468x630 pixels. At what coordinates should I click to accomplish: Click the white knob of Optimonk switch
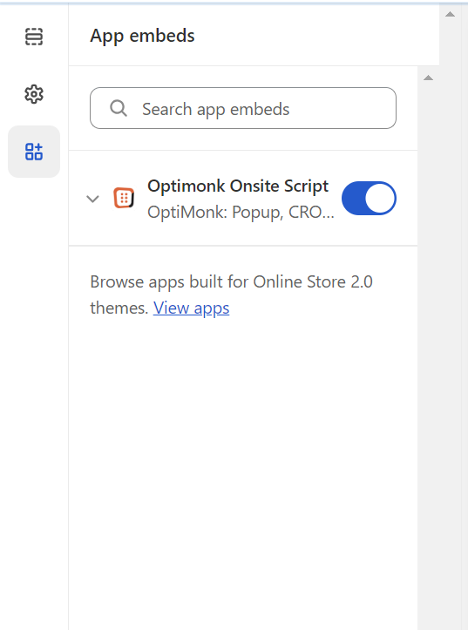click(380, 198)
